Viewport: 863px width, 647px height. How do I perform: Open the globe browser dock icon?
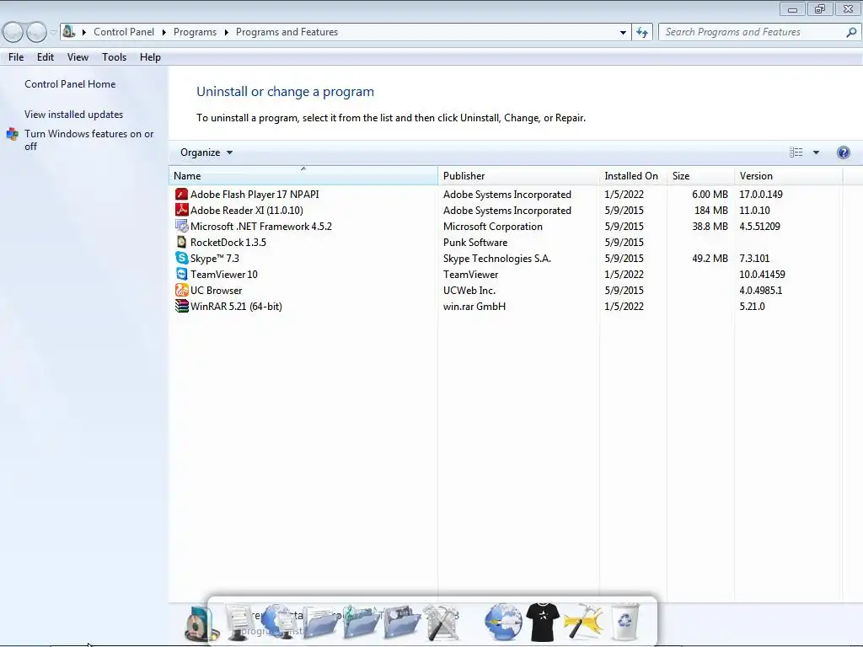[503, 622]
